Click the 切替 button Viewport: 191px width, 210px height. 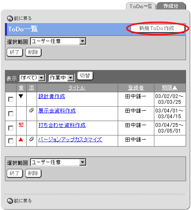[x=85, y=76]
